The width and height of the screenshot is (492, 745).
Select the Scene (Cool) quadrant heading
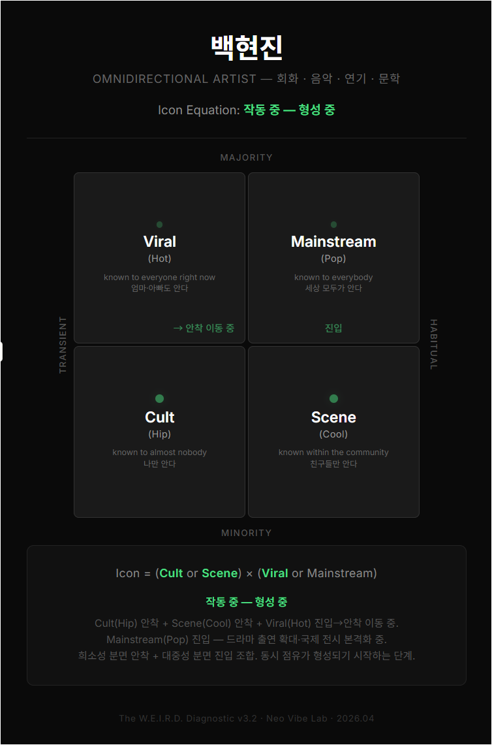[333, 417]
